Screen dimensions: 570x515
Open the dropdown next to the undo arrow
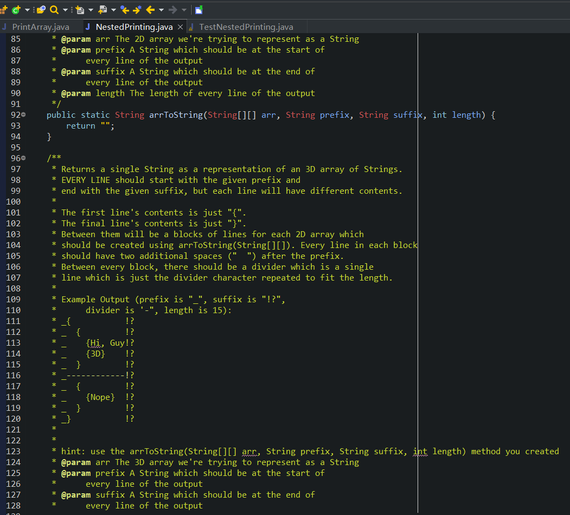[161, 9]
